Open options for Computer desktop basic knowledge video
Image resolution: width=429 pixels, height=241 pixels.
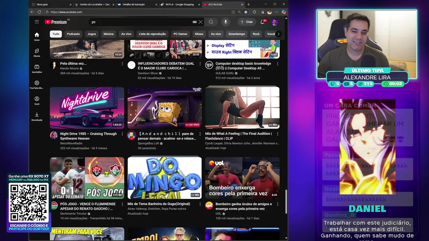(x=278, y=64)
